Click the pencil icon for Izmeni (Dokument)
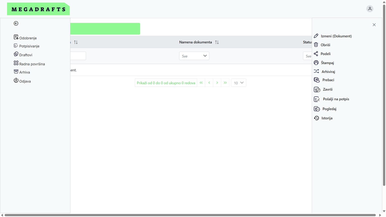Image resolution: width=386 pixels, height=217 pixels. pos(316,36)
